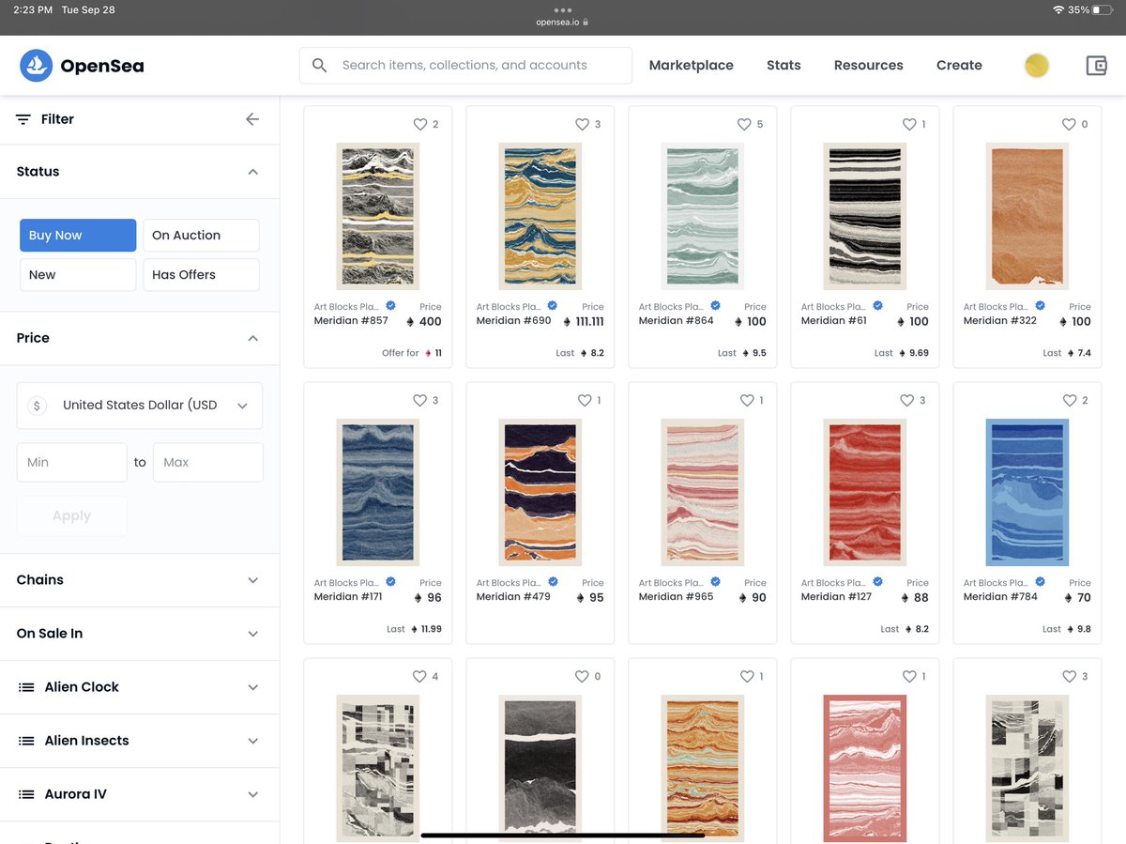This screenshot has width=1126, height=844.
Task: Favorite Meridian #965 with heart icon
Action: coord(747,400)
